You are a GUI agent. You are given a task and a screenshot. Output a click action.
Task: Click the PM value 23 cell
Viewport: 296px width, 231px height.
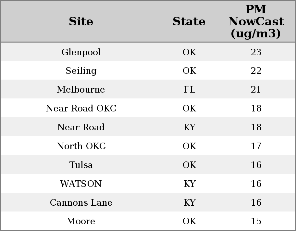256,52
